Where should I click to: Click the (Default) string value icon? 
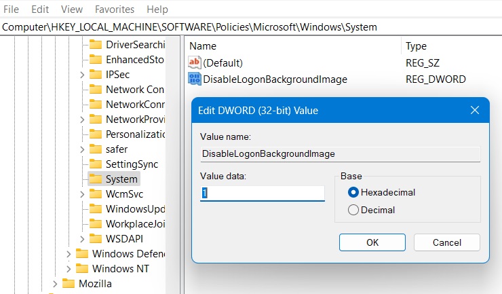pyautogui.click(x=194, y=62)
